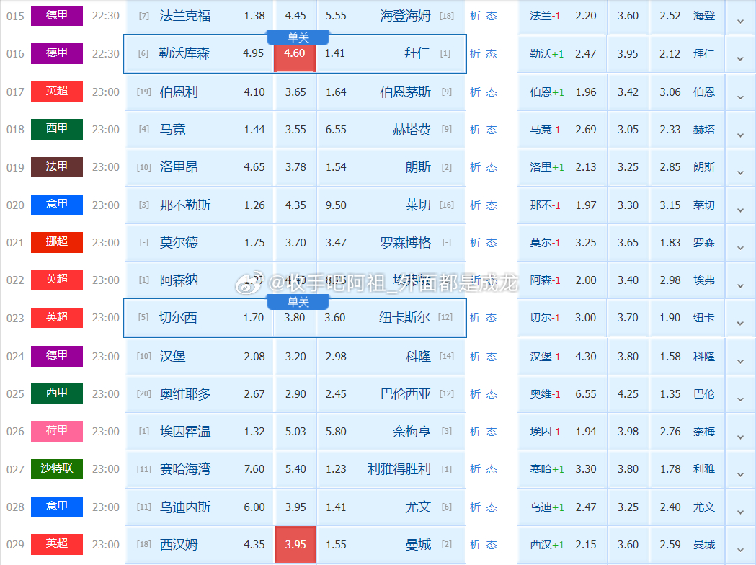756x565 pixels.
Task: Open 析 analysis link for 那不勒斯 match
Action: click(x=476, y=205)
